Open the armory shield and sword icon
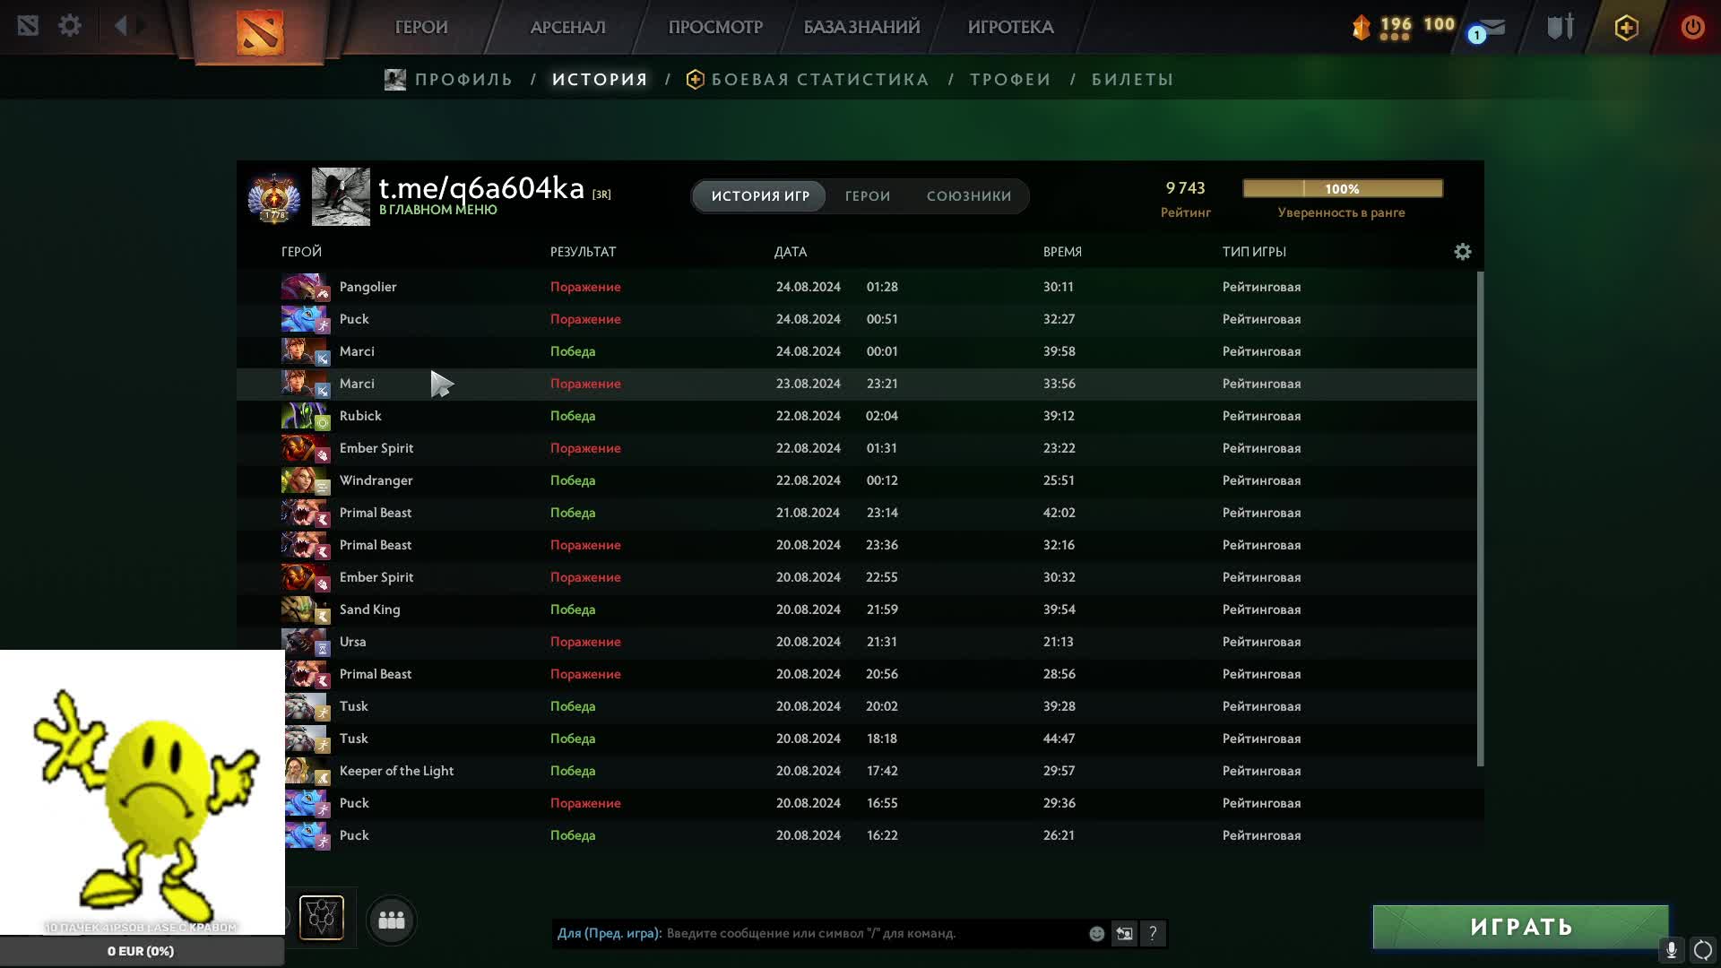Screen dimensions: 1721x968 coord(1561,27)
